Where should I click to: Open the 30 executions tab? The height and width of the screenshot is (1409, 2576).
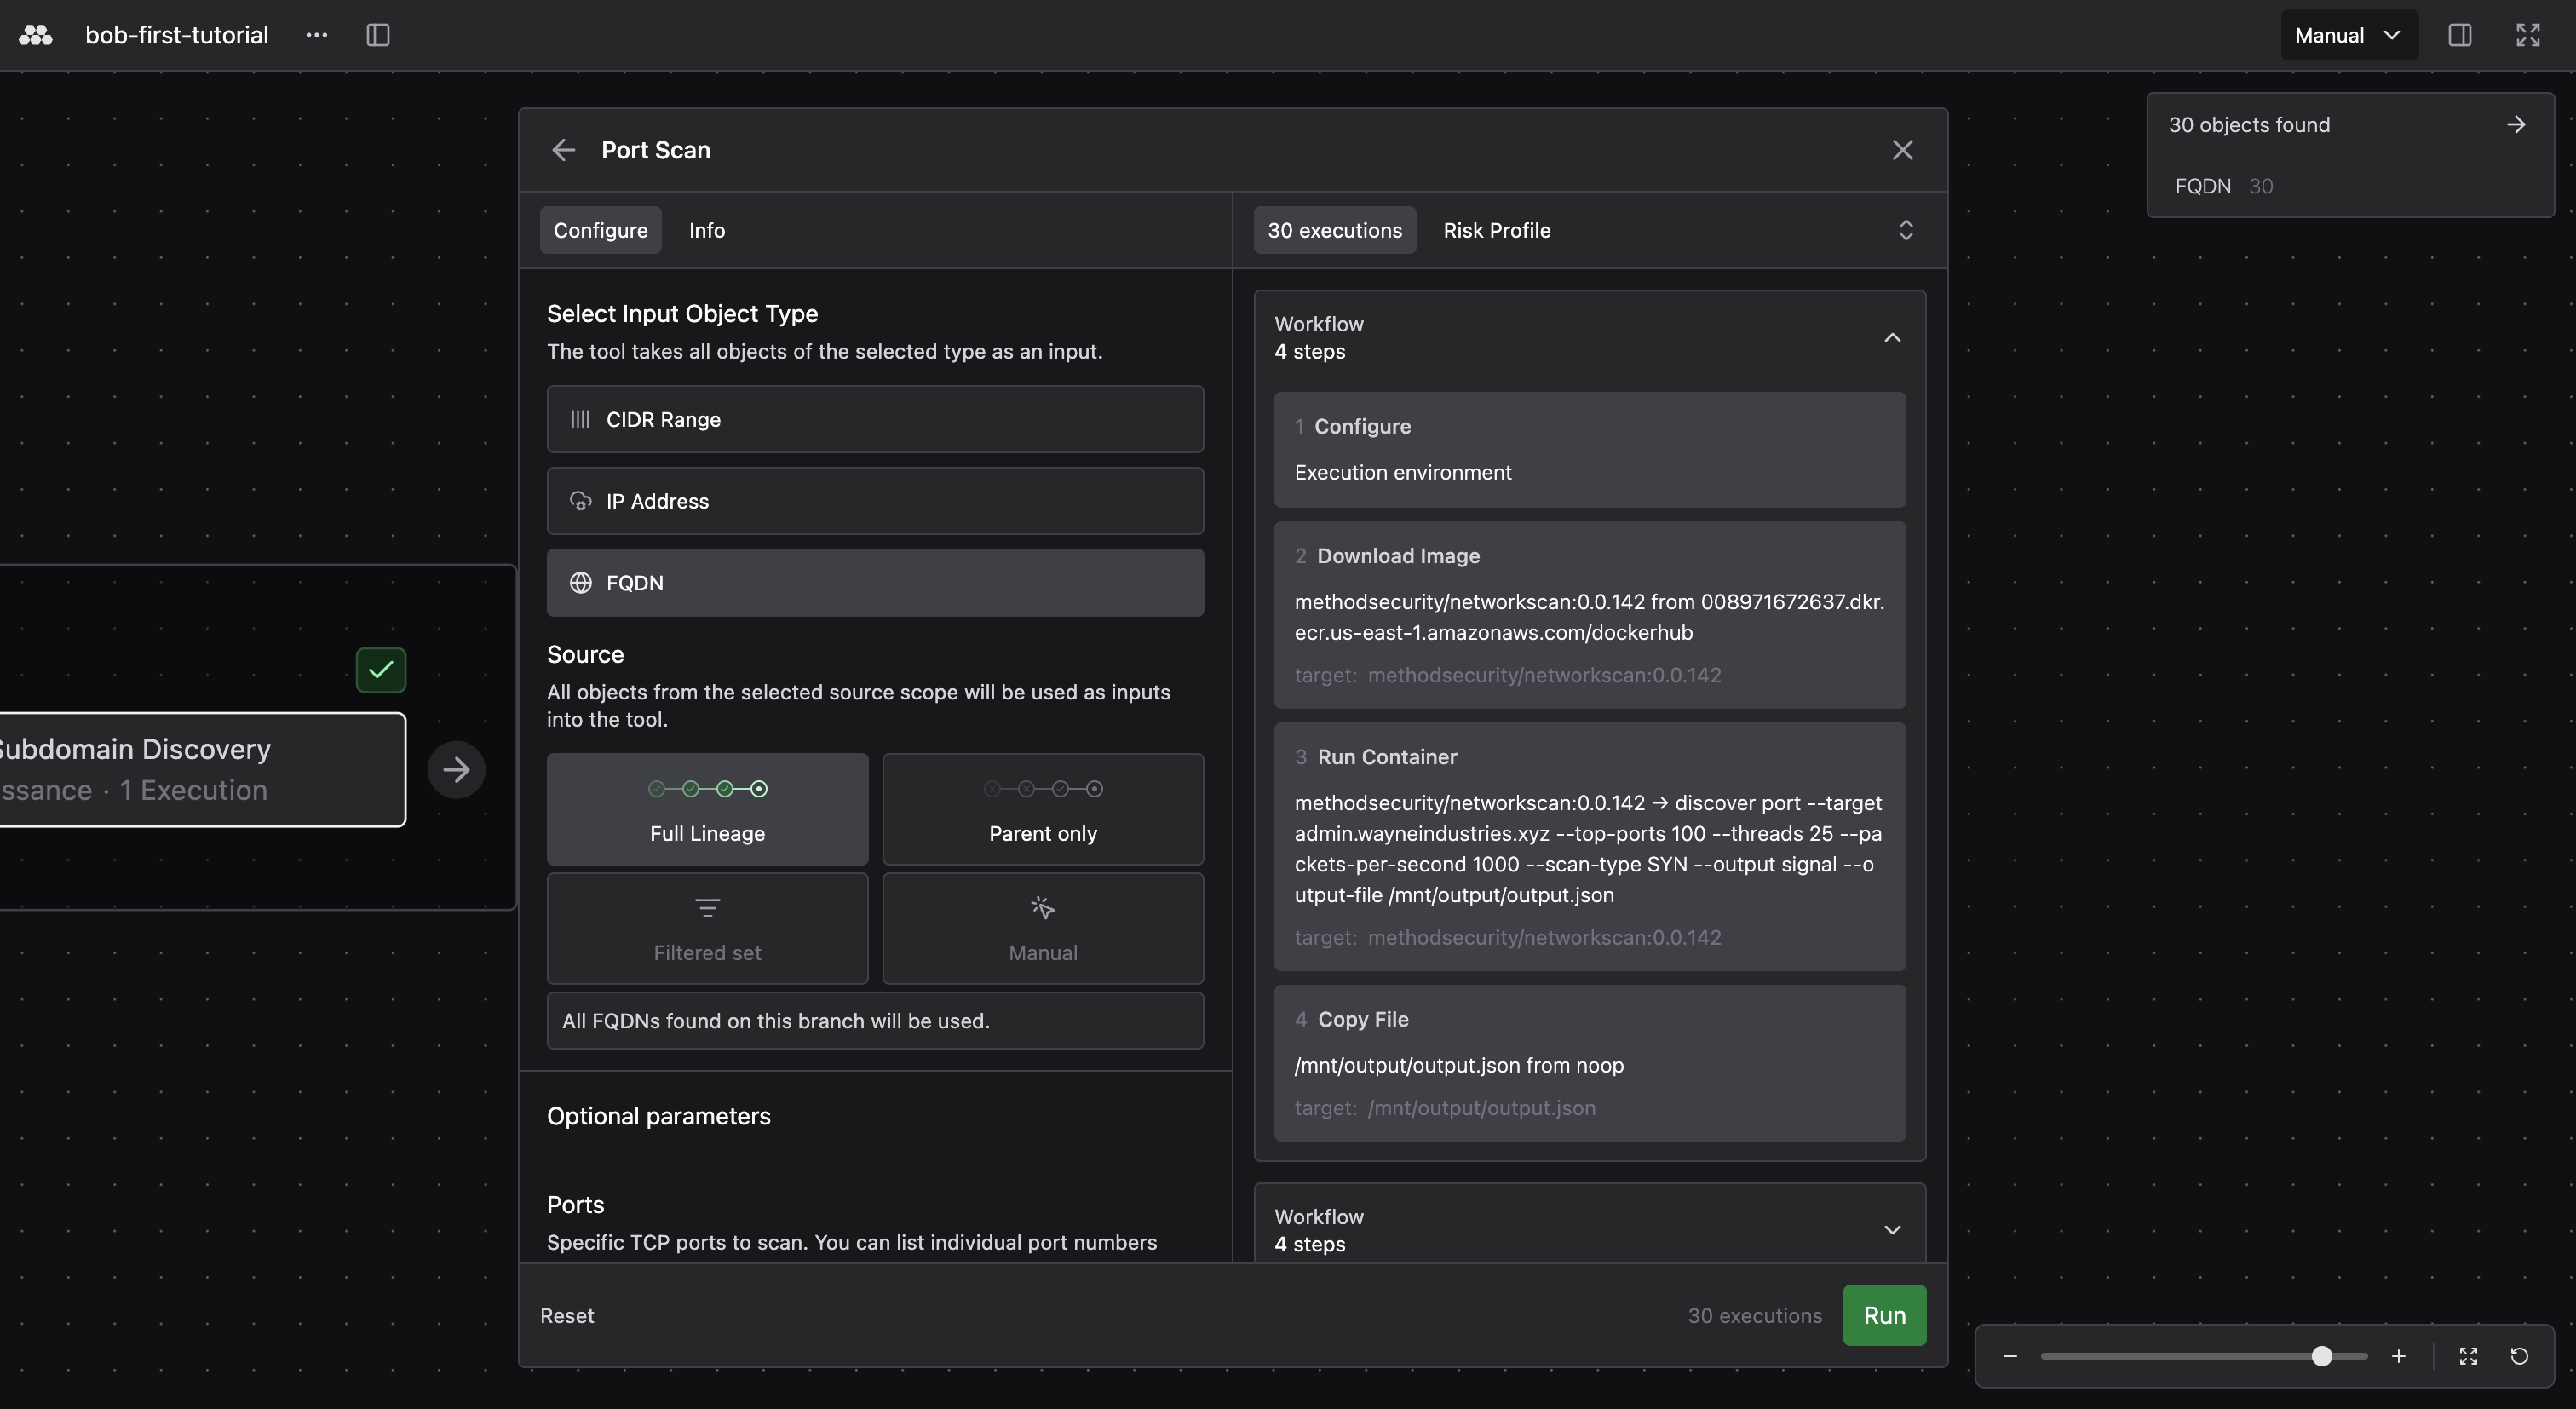(x=1334, y=230)
